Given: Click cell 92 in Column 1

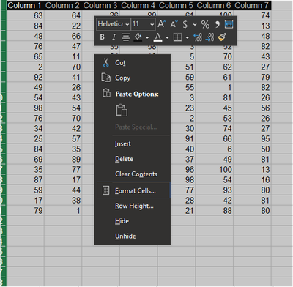Looking at the screenshot, I should (26, 77).
